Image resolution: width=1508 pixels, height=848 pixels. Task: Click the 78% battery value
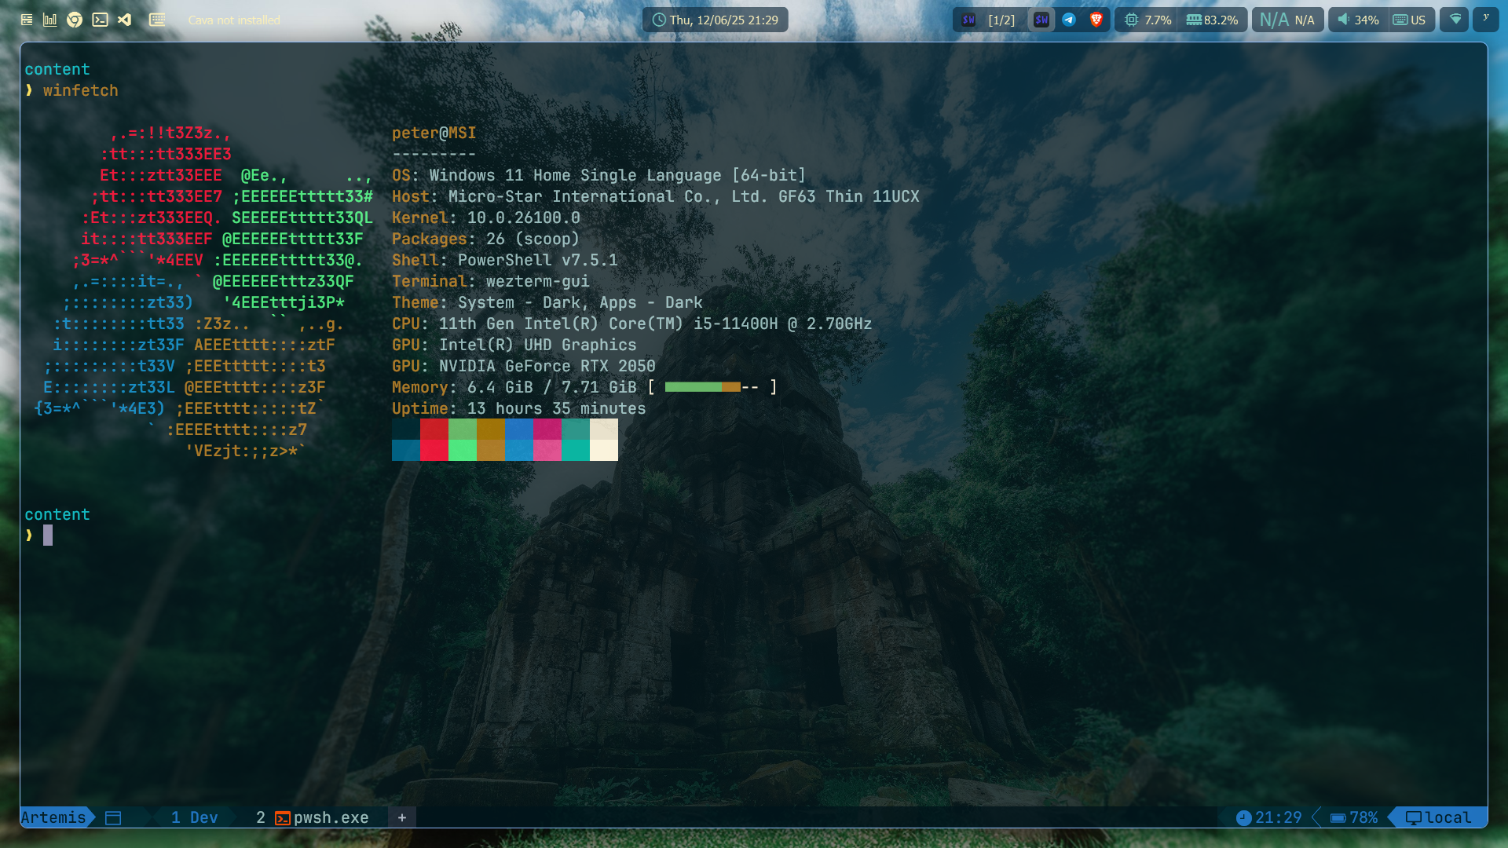click(1363, 817)
